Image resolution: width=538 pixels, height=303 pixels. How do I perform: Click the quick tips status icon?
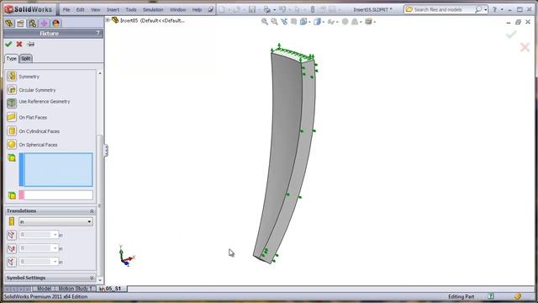click(x=491, y=296)
